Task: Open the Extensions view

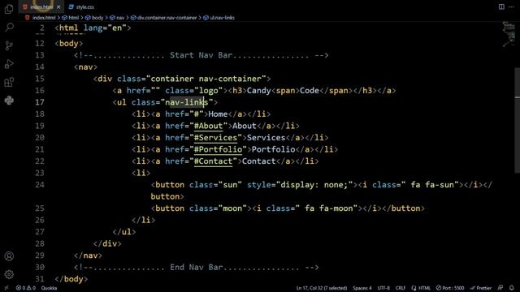Action: click(x=9, y=82)
